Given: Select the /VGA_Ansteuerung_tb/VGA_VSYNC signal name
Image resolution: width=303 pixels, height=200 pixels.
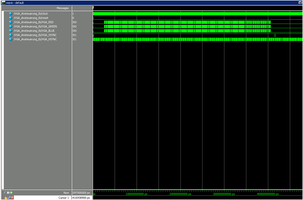Looking at the screenshot, I should pyautogui.click(x=35, y=35).
